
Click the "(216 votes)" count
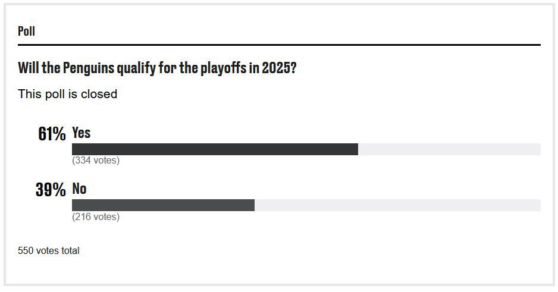tap(96, 217)
